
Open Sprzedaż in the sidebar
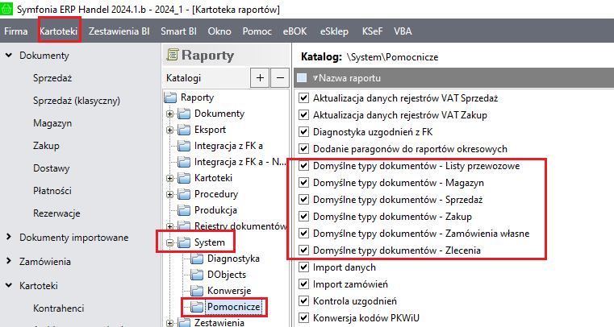52,79
